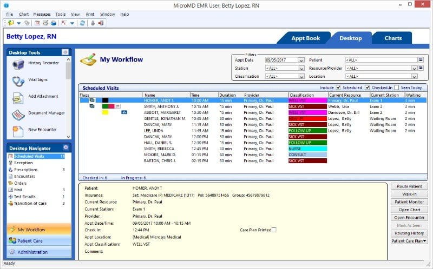Switch to the Appt Book tab

pyautogui.click(x=305, y=38)
